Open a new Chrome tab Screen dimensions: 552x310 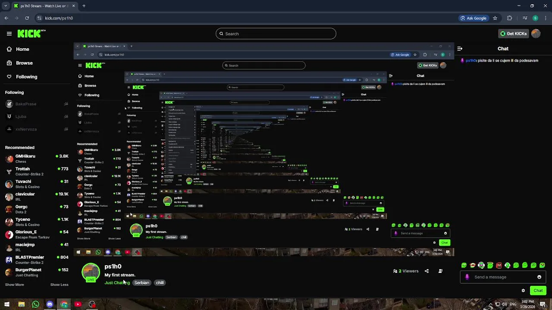pyautogui.click(x=84, y=6)
